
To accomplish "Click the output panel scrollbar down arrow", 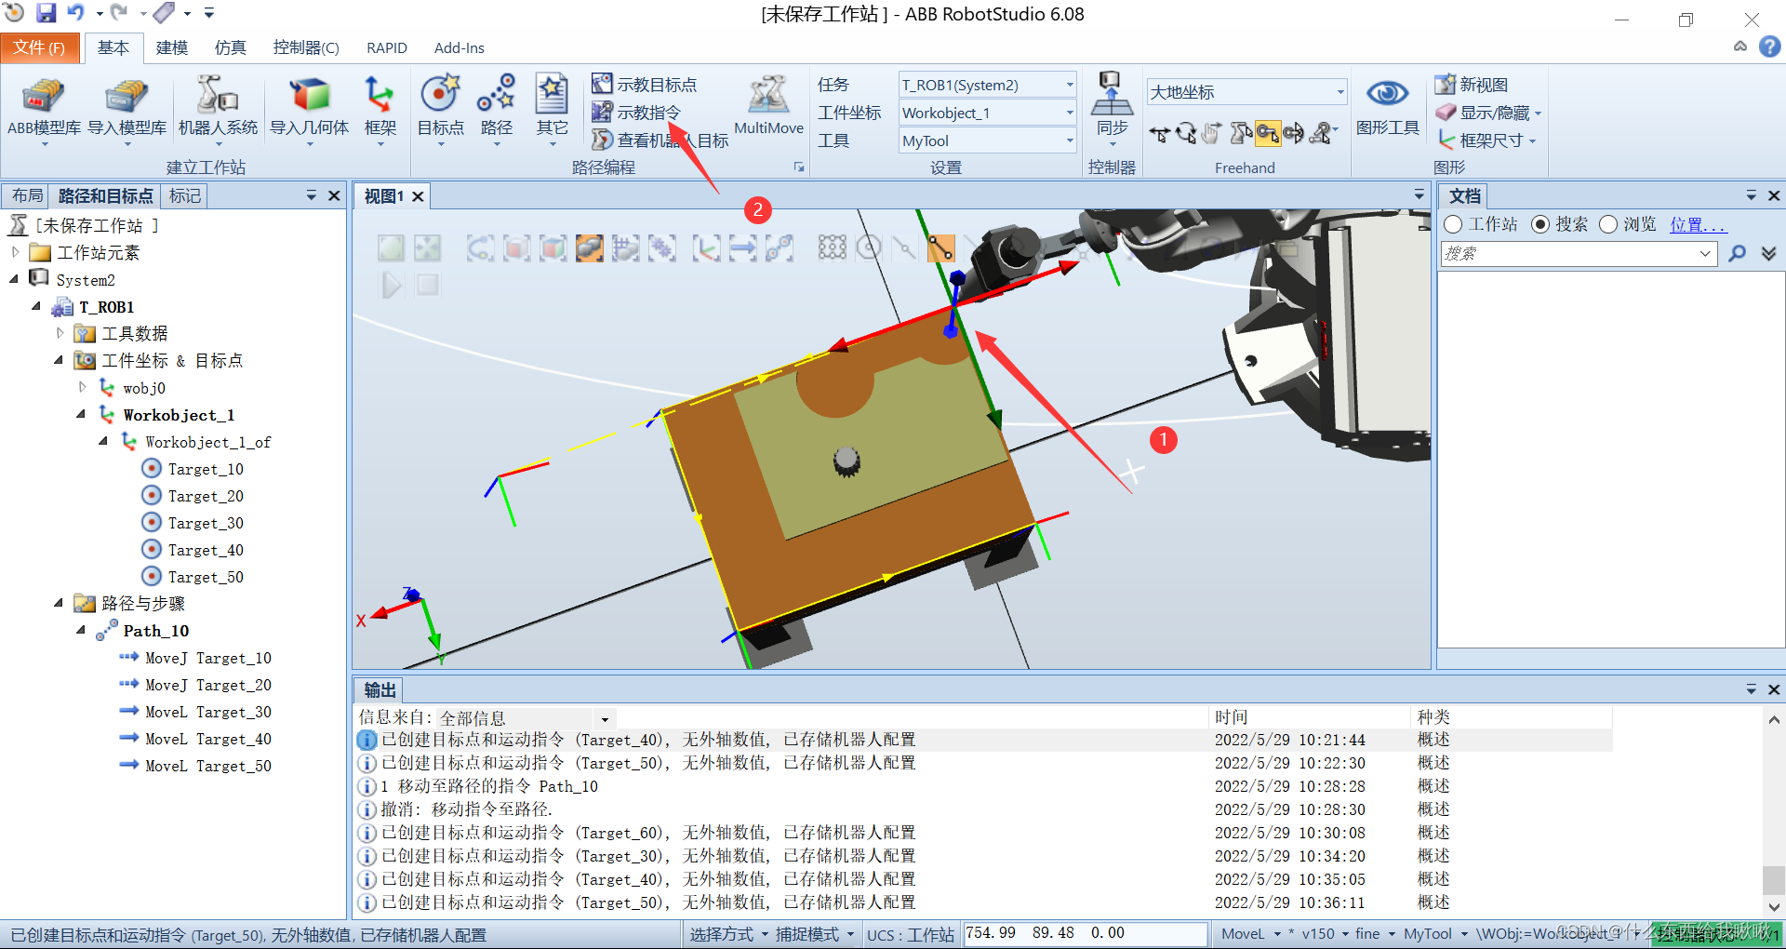I will pyautogui.click(x=1773, y=905).
